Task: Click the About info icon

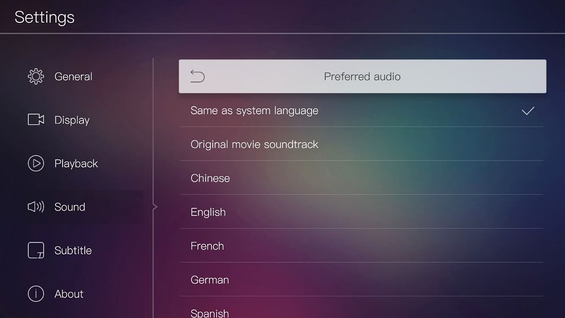Action: pos(36,294)
